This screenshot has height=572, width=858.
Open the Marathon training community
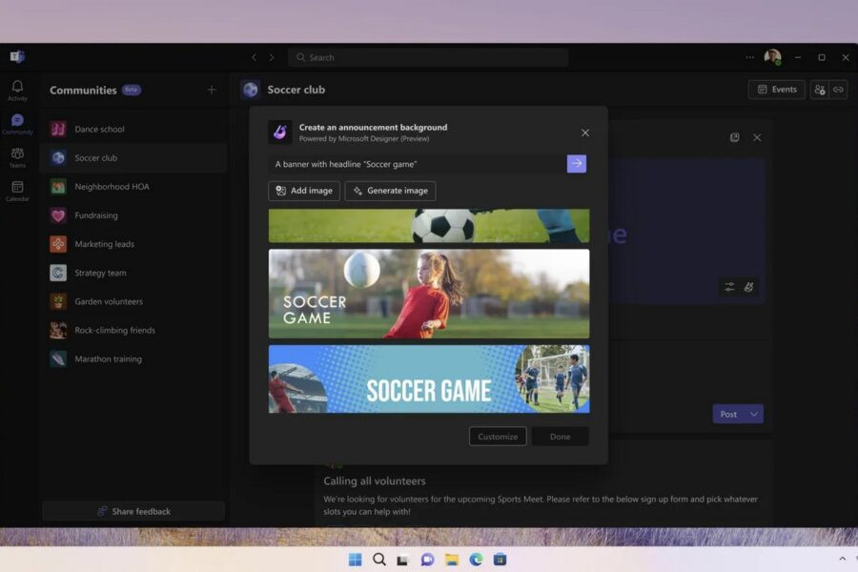pos(134,359)
